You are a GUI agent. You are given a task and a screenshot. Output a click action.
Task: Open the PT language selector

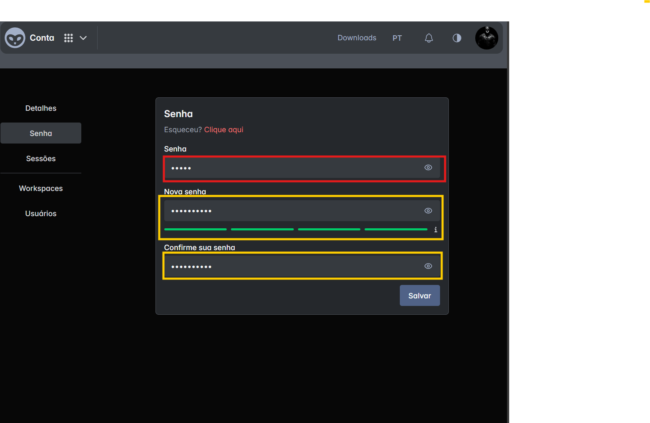tap(397, 38)
